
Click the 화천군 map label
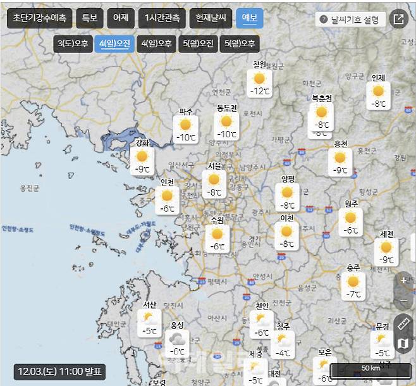pos(312,84)
